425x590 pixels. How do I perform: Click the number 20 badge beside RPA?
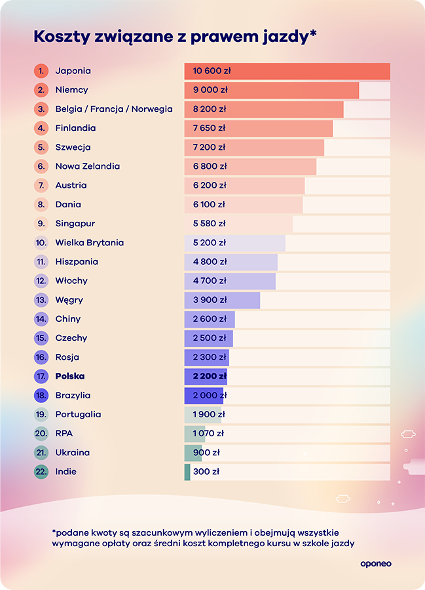coord(41,434)
